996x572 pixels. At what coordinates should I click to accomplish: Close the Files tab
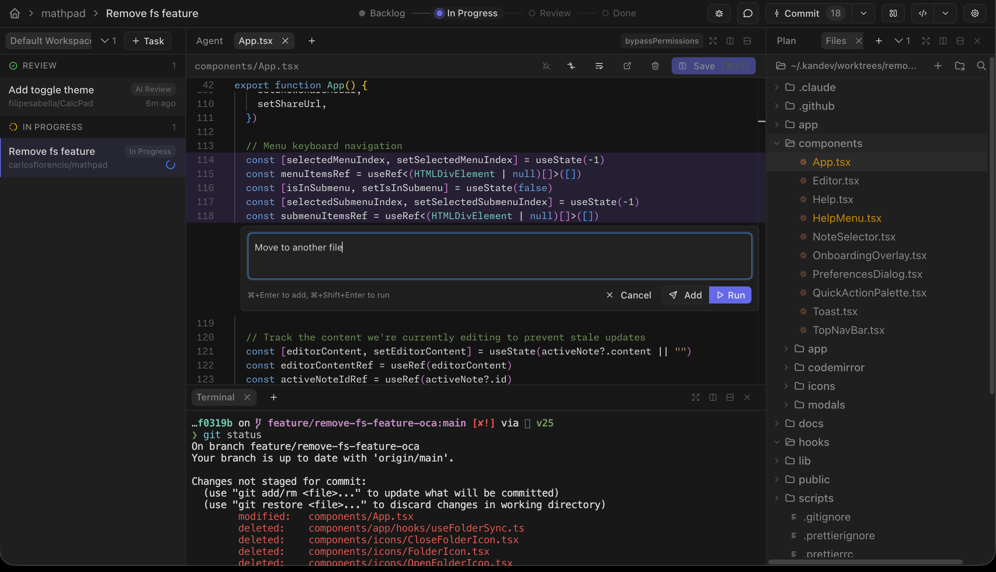coord(859,41)
